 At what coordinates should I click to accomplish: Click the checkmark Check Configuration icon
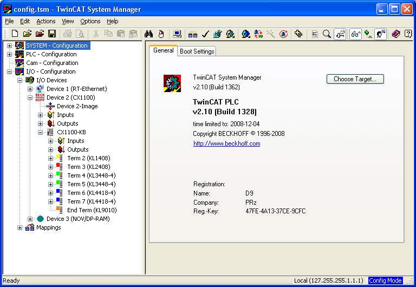coord(205,34)
